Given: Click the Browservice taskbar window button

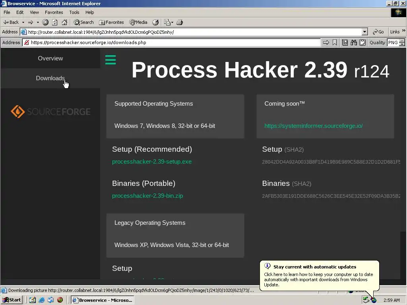Looking at the screenshot, I should click(x=103, y=300).
